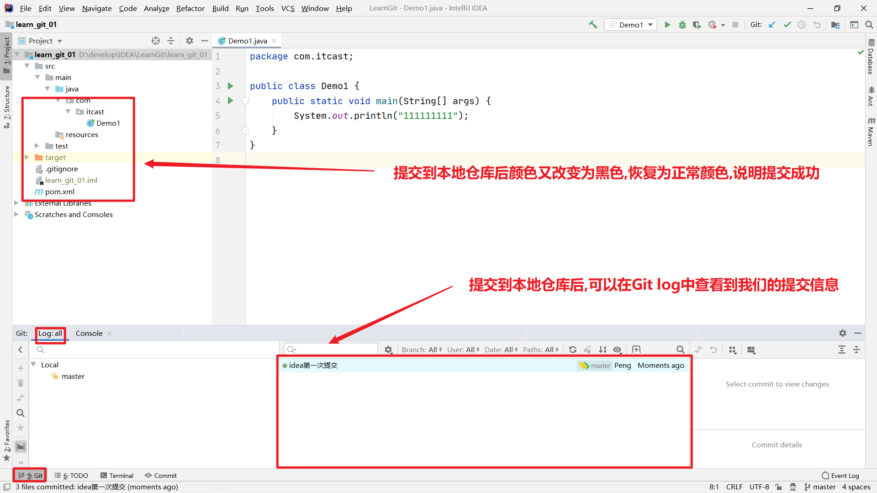Toggle the eye quick settings in Git log

pyautogui.click(x=618, y=350)
